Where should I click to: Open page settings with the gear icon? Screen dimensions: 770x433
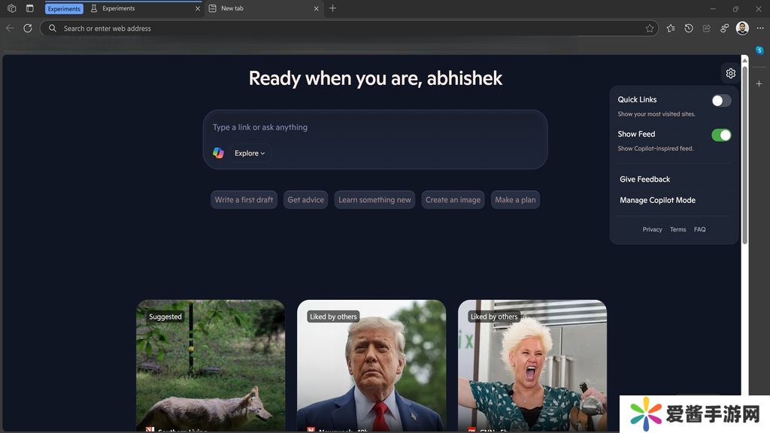[730, 73]
